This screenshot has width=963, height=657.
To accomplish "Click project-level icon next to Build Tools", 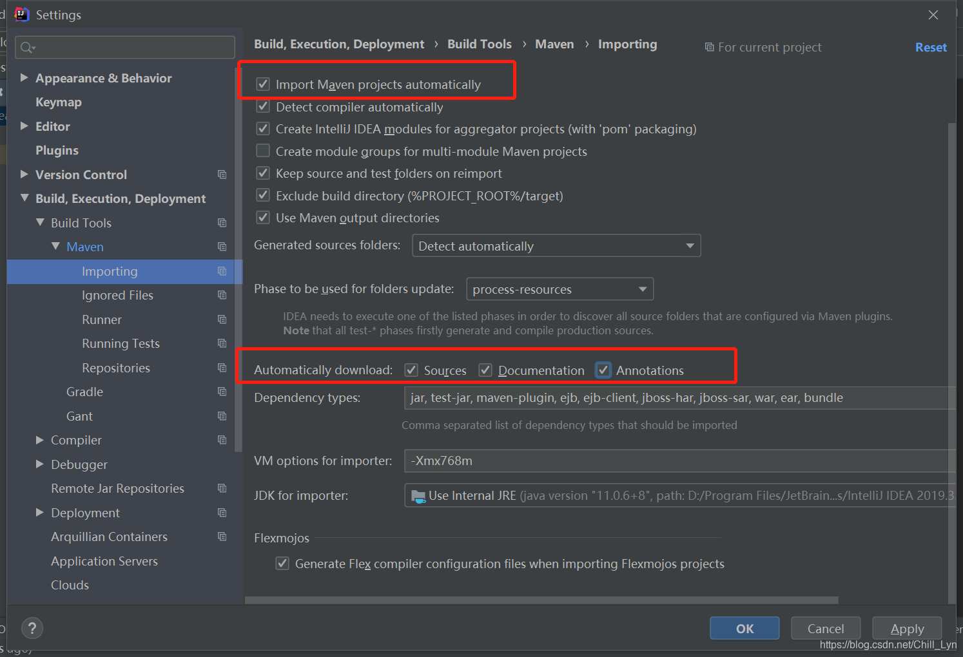I will pyautogui.click(x=222, y=223).
